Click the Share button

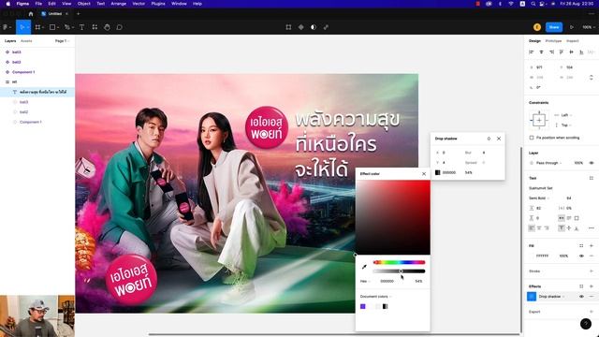click(554, 27)
